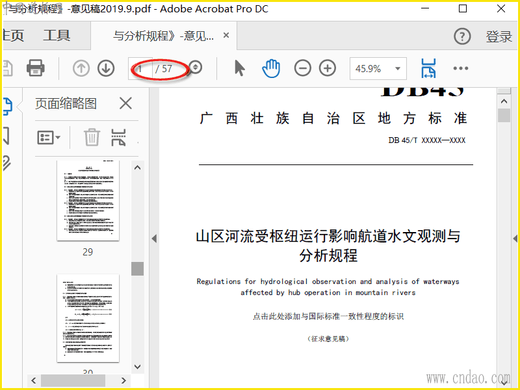Click the English title line starting Regulations
Viewport: 520px width, 390px height.
[328, 281]
